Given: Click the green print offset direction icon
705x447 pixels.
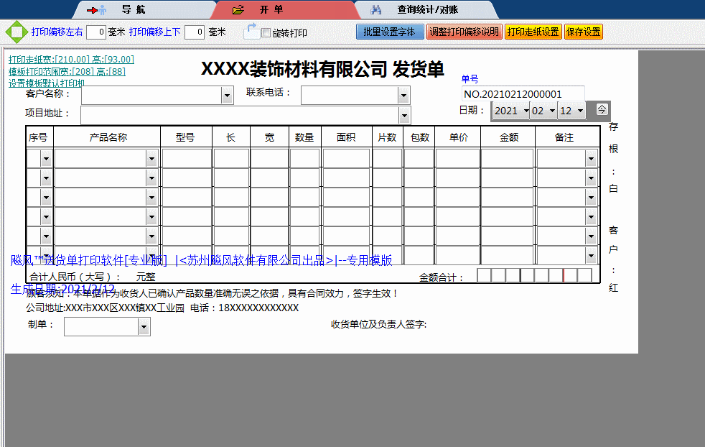Looking at the screenshot, I should pos(16,32).
